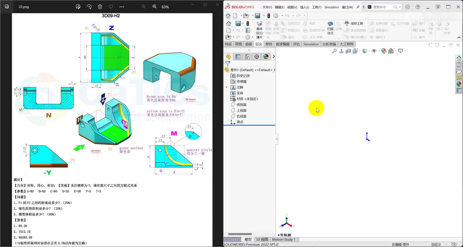Open the 工具(T) menu
463x247 pixels.
[x=317, y=7]
